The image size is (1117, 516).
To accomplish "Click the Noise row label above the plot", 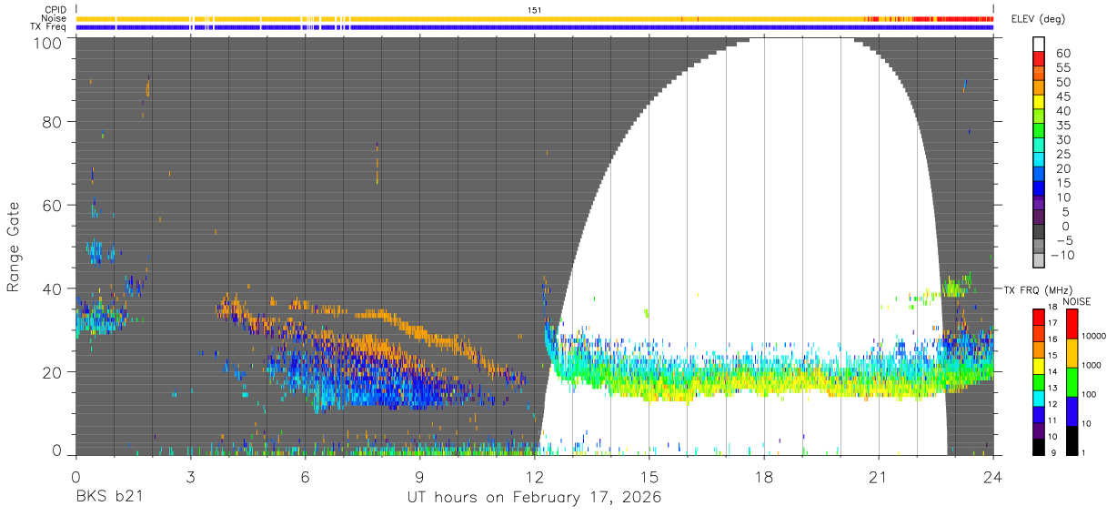I will [x=55, y=18].
